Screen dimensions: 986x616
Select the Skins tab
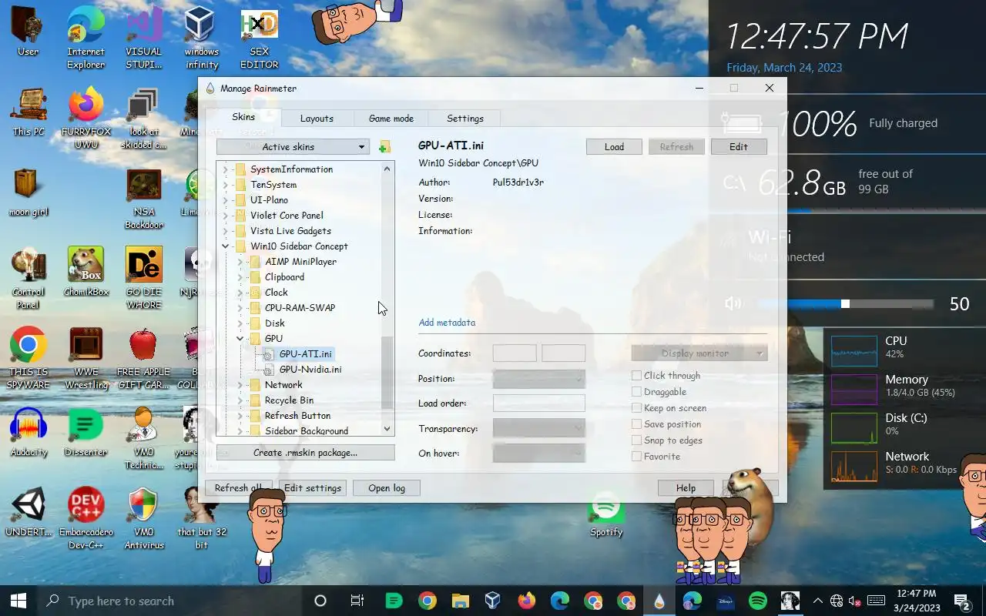point(243,117)
